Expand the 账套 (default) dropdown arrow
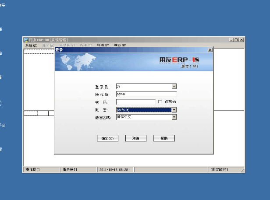Image resolution: width=270 pixels, height=200 pixels. point(174,110)
